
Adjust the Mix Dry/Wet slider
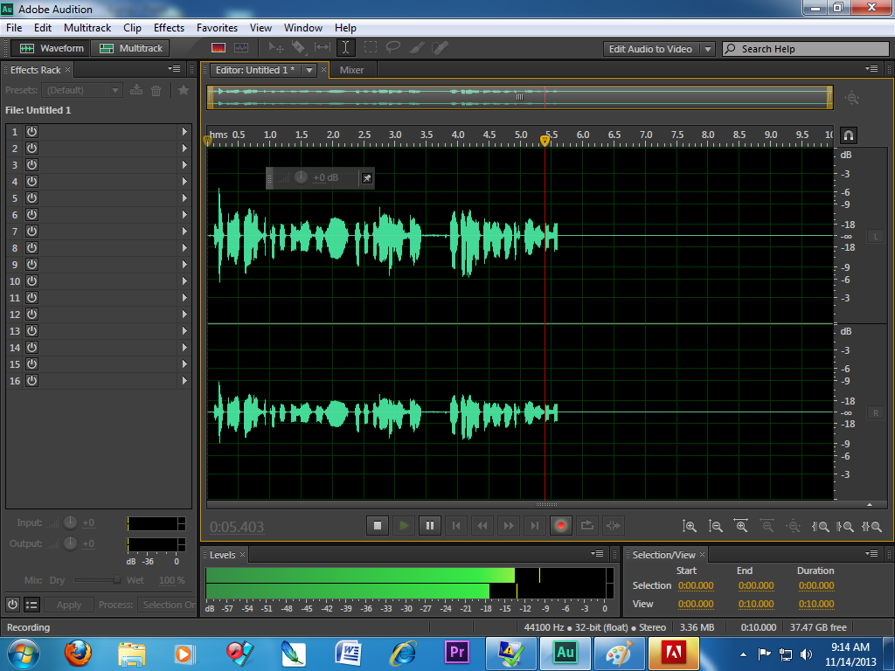tap(97, 580)
